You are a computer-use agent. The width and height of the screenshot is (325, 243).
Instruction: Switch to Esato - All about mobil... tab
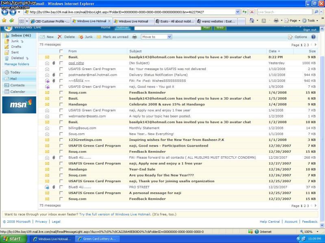coord(175,21)
